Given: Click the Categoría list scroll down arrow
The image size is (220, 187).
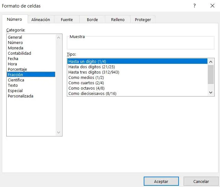Looking at the screenshot, I should tap(59, 133).
